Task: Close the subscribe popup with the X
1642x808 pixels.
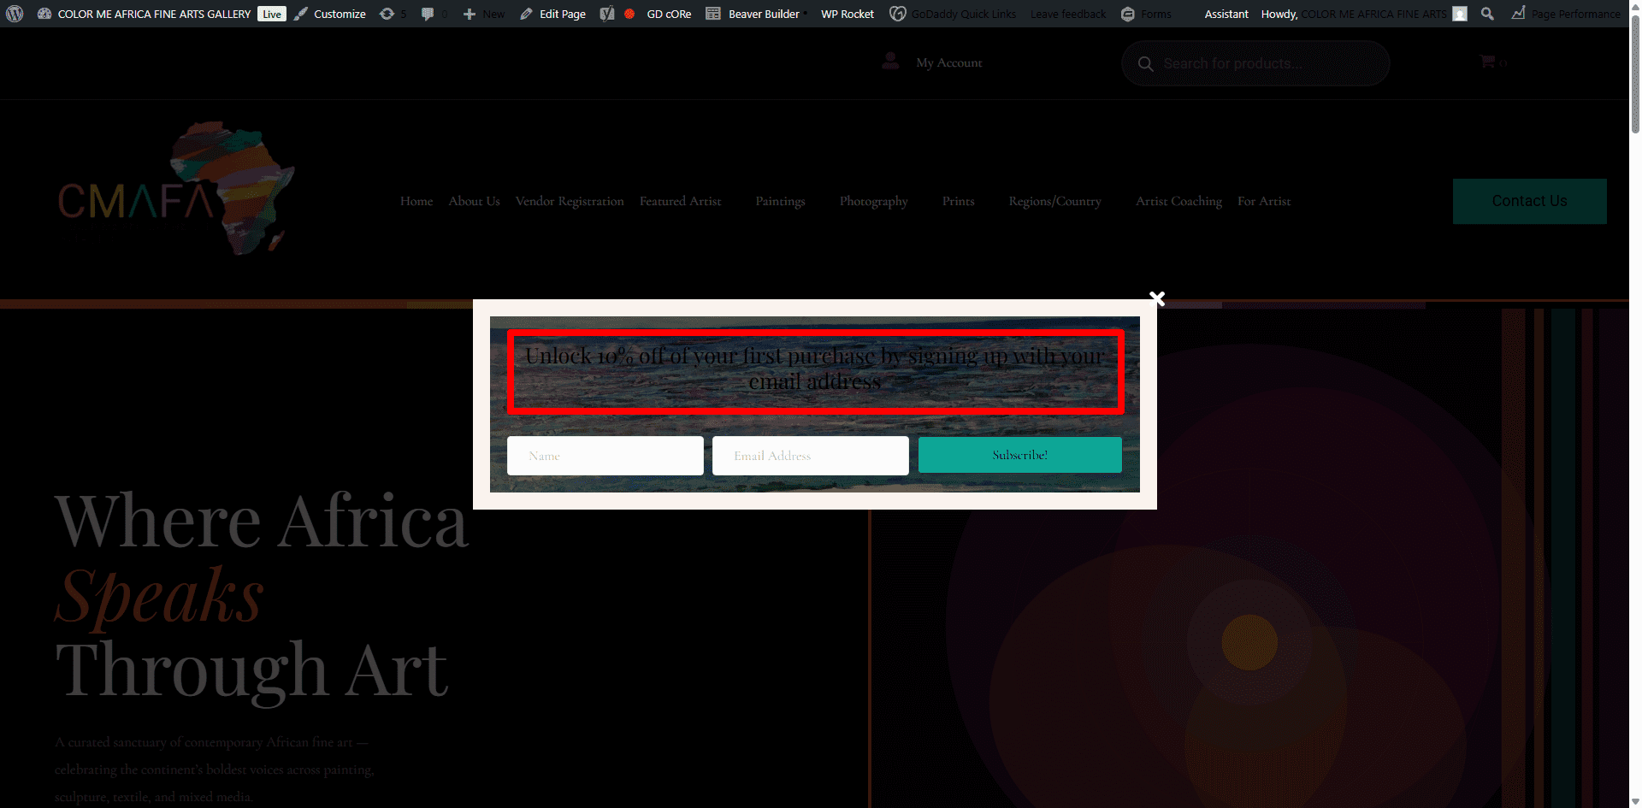Action: (1157, 298)
